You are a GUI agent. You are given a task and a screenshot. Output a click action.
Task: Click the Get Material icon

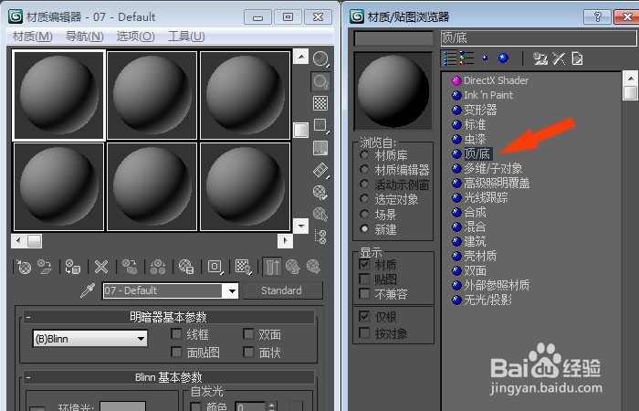tap(24, 267)
